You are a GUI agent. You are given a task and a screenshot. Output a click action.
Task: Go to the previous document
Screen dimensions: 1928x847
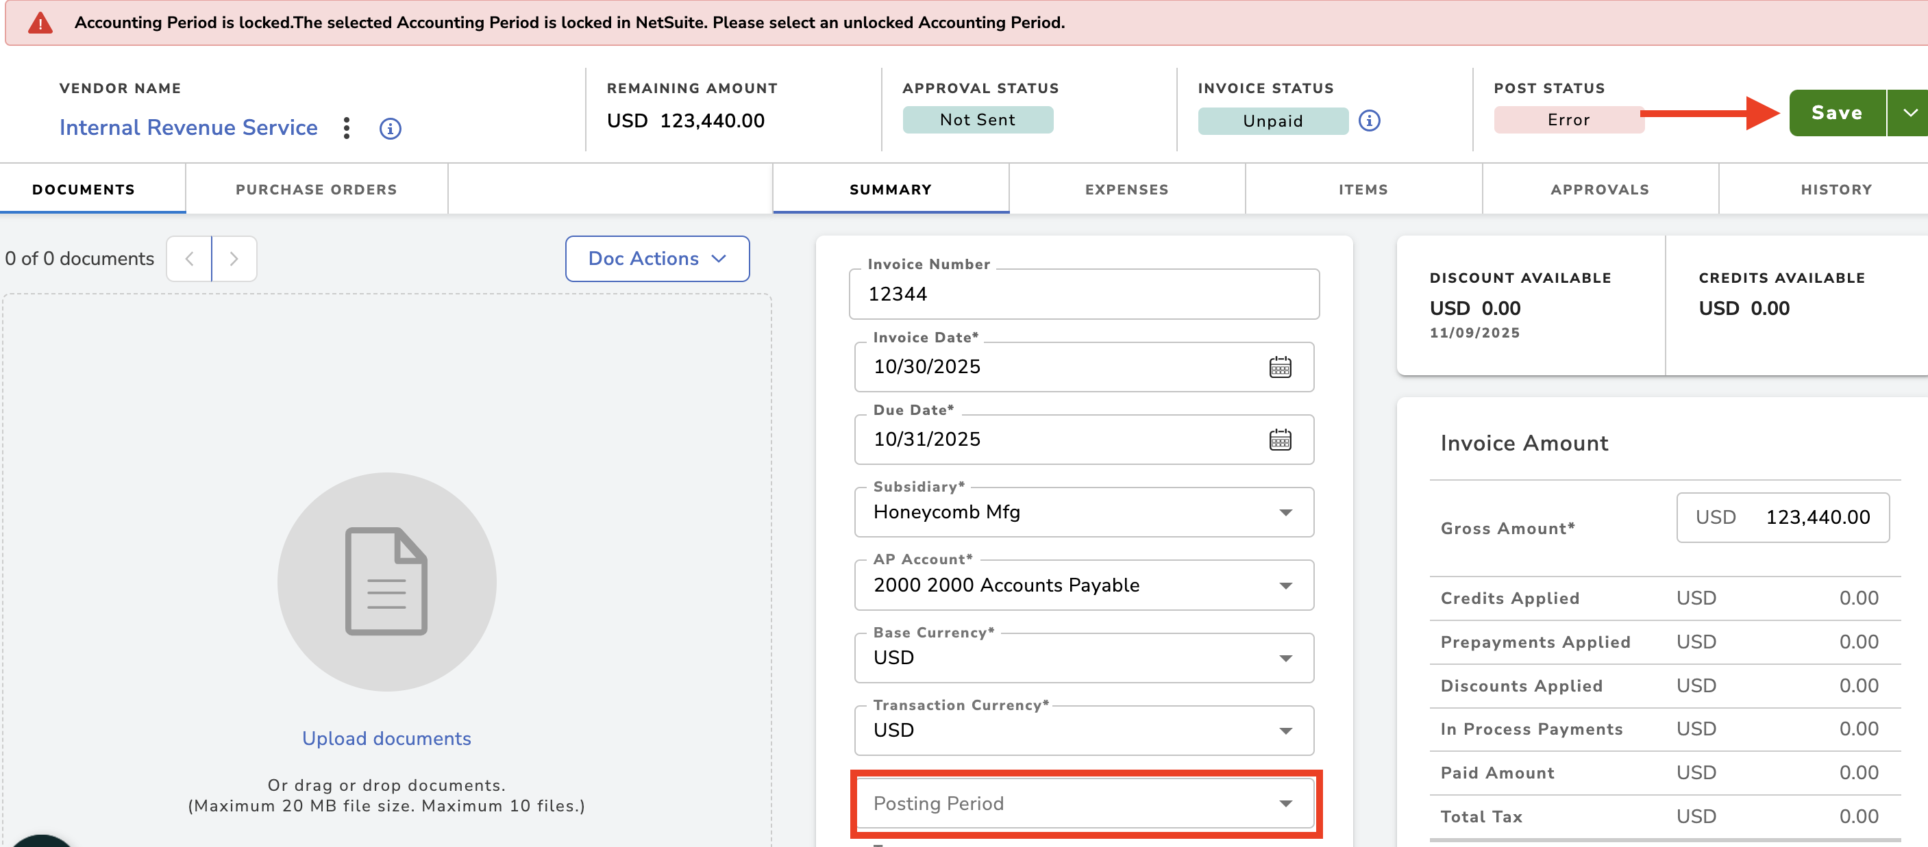coord(189,259)
